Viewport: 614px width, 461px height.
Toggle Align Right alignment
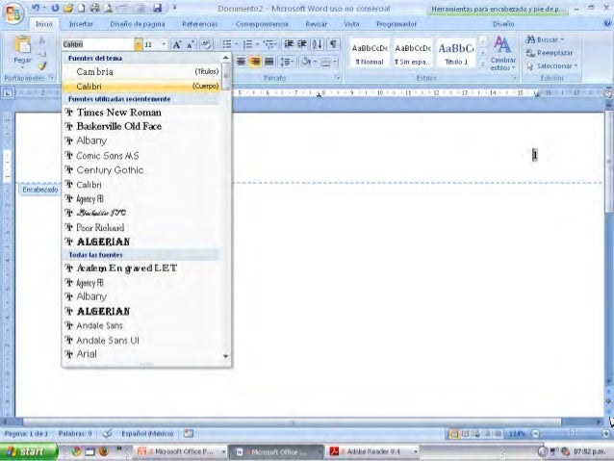(255, 62)
